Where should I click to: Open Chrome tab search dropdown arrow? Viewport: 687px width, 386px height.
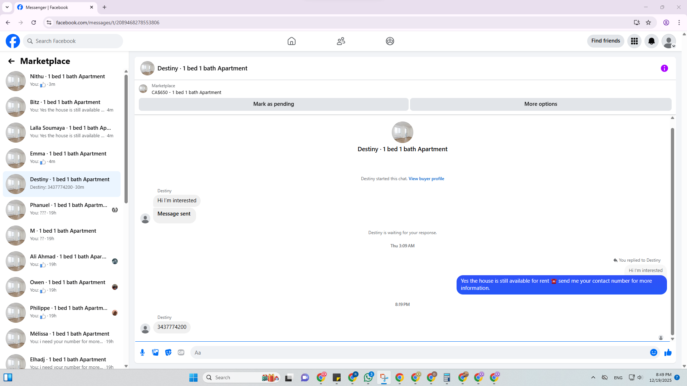(7, 7)
